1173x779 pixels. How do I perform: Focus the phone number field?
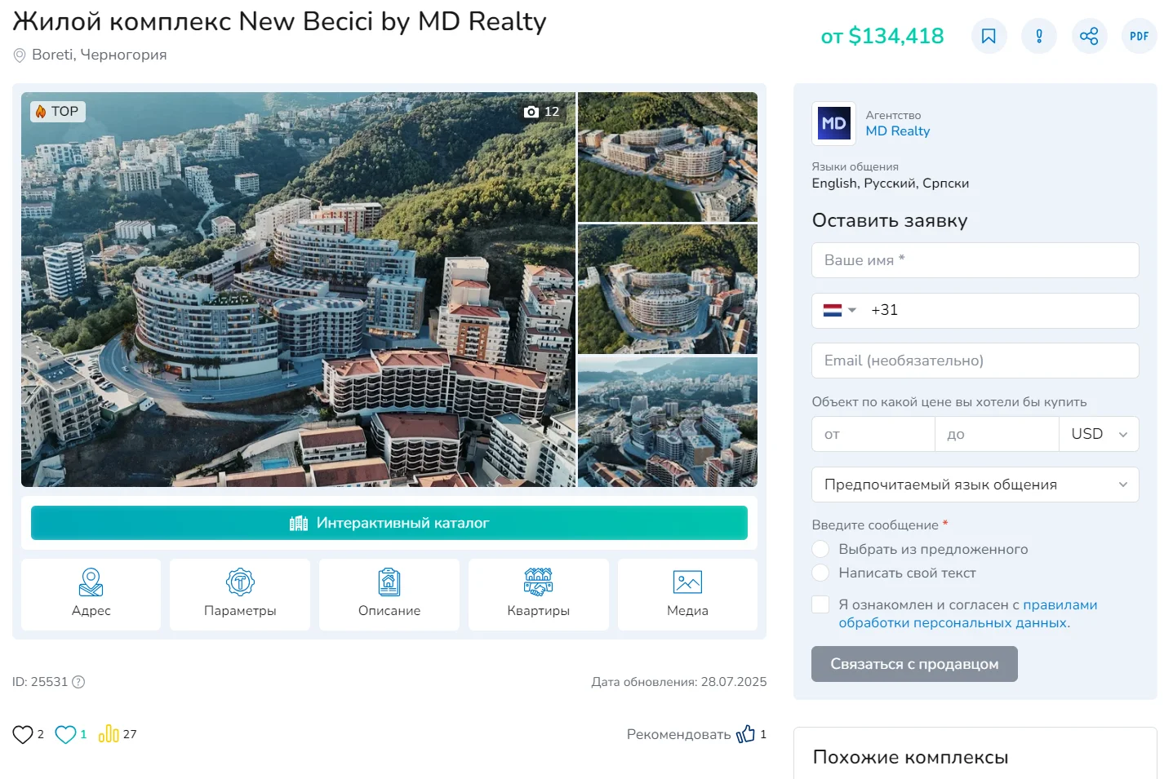(1000, 311)
